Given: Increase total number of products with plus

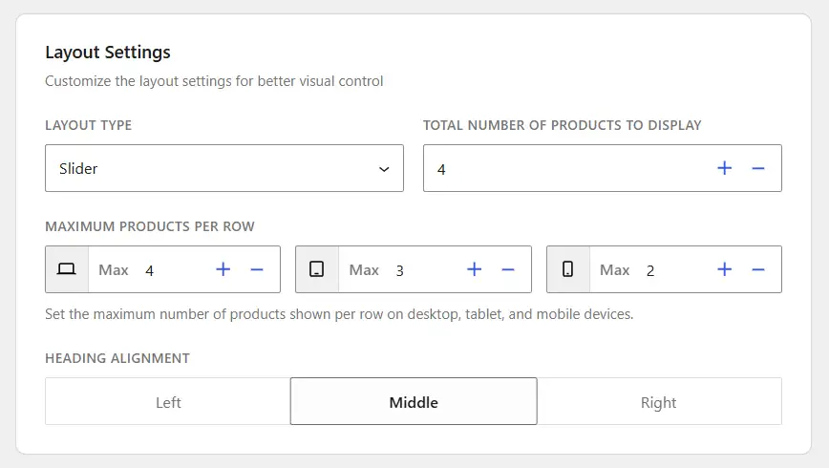Looking at the screenshot, I should tap(724, 168).
